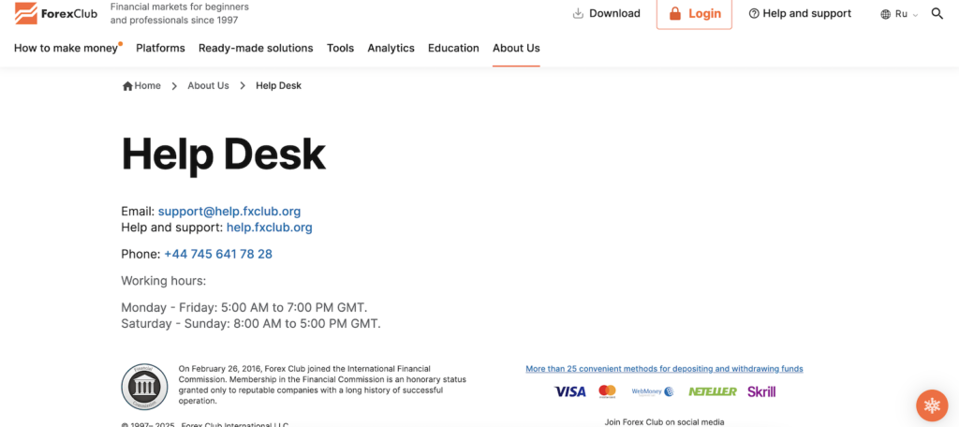Click the Download button
This screenshot has width=959, height=427.
(606, 14)
